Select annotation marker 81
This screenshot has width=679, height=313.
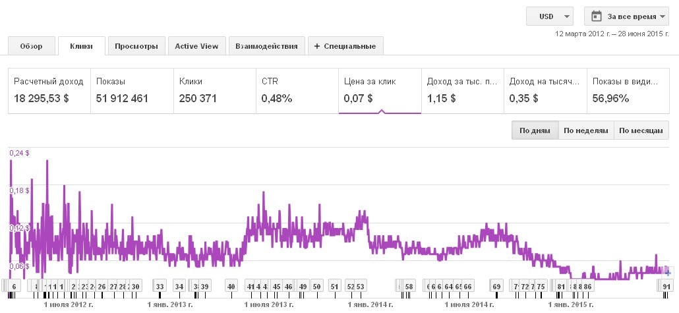561,286
